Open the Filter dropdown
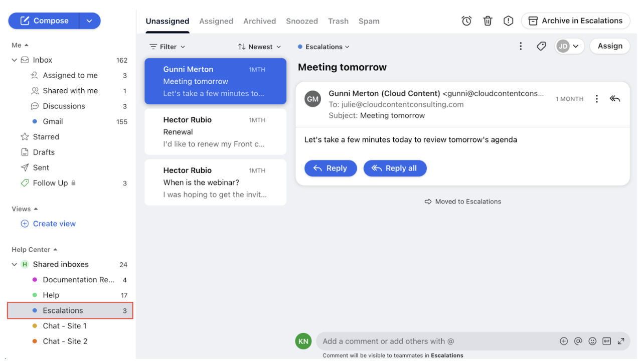This screenshot has height=361, width=638. [x=168, y=47]
